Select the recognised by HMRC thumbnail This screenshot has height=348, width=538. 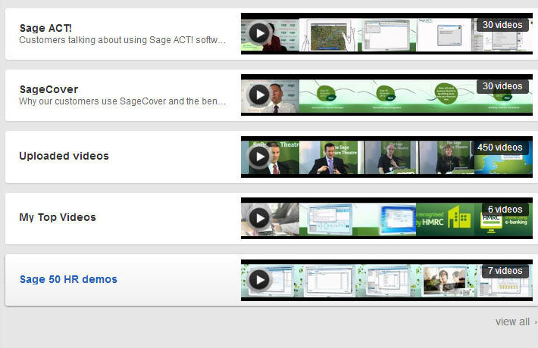445,219
